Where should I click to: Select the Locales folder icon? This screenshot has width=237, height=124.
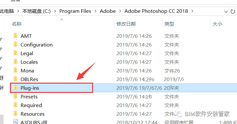15,62
